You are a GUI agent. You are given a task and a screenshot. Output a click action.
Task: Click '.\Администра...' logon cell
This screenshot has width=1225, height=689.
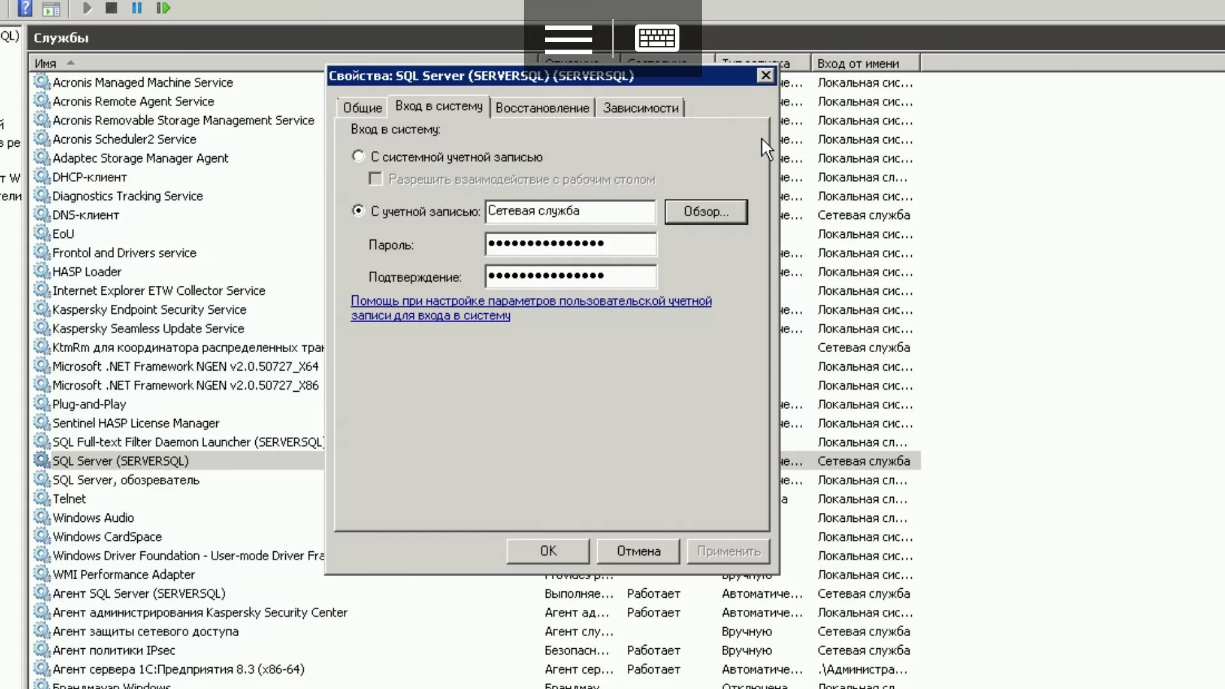tap(862, 669)
